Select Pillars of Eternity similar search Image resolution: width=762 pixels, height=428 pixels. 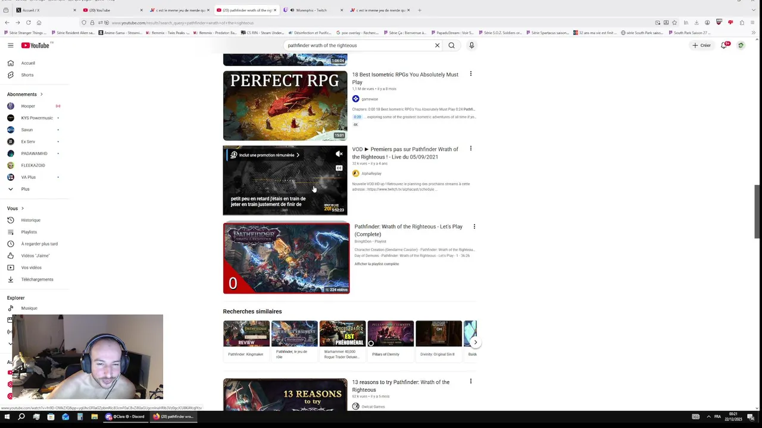tap(391, 340)
